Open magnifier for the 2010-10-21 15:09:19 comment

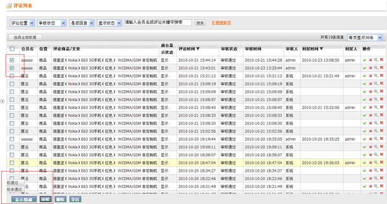click(x=376, y=83)
